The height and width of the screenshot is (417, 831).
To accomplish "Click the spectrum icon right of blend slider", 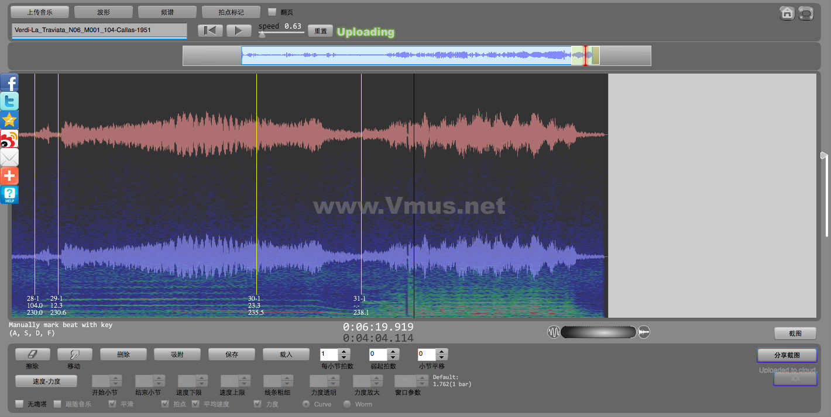I will pos(644,332).
